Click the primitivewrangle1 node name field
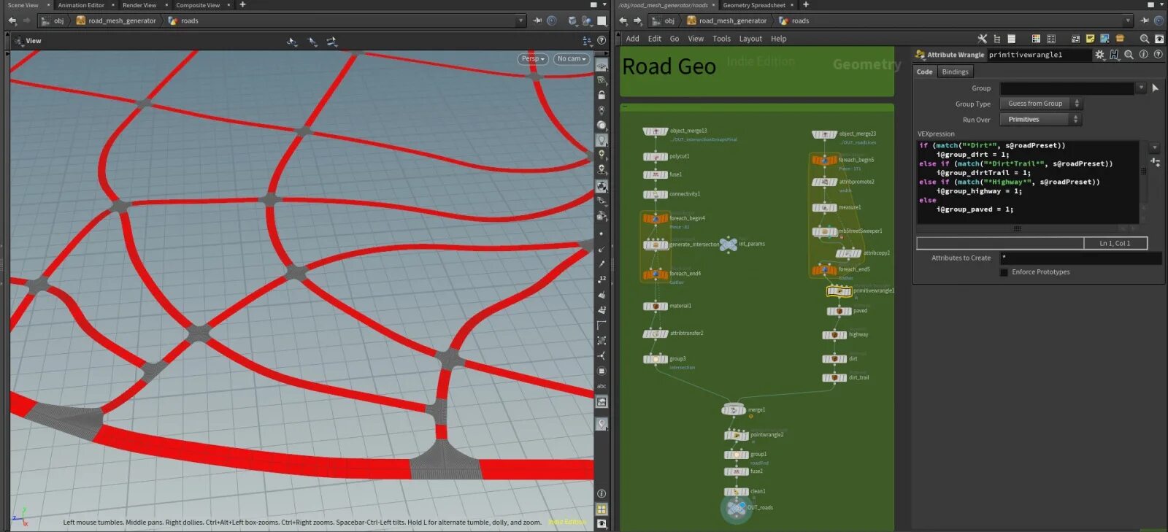Screen dimensions: 1168x532 1039,55
